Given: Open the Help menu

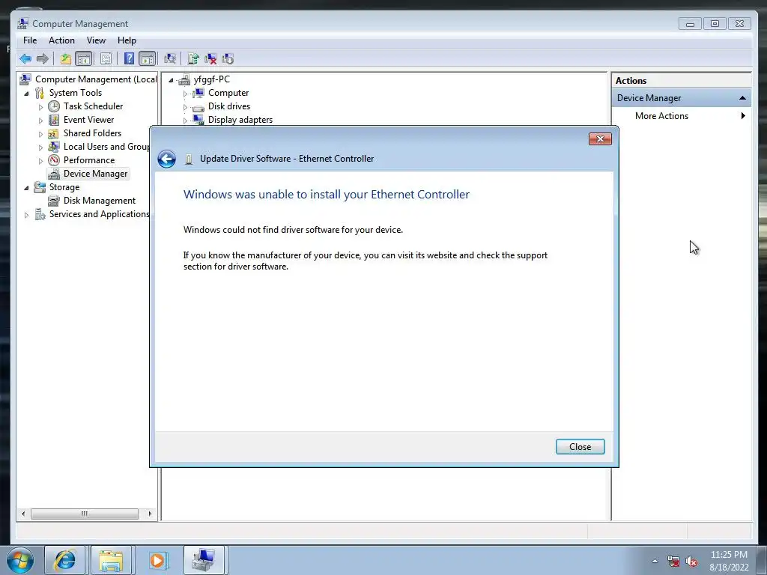Looking at the screenshot, I should (x=127, y=40).
